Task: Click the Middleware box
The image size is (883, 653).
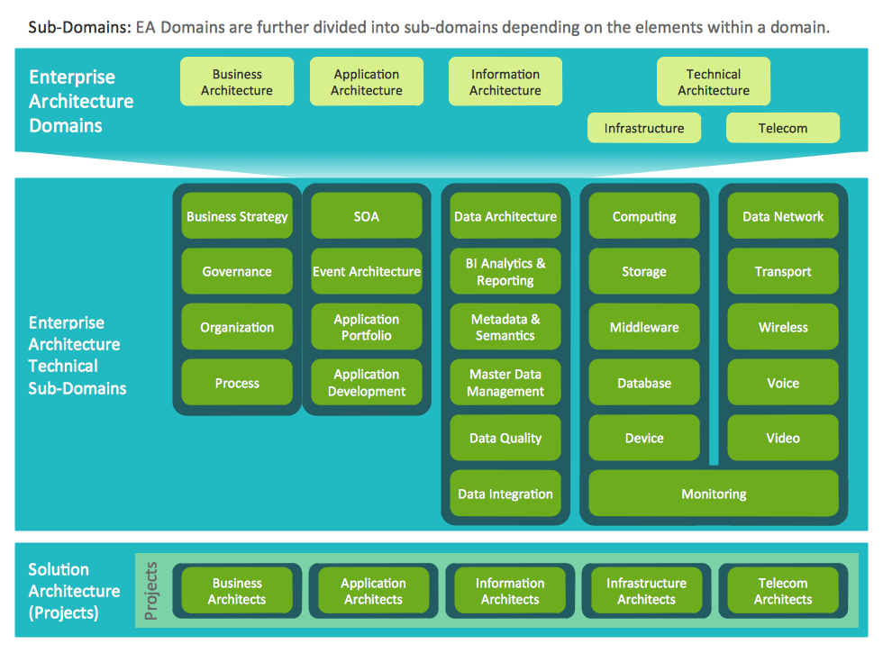Action: coord(644,327)
